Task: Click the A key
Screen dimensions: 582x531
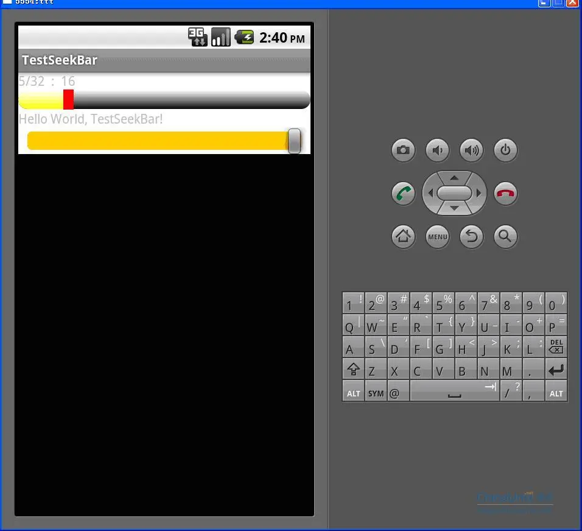Action: (x=353, y=347)
